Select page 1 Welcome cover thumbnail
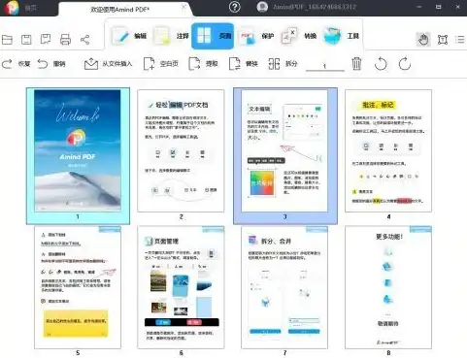This screenshot has height=358, width=467. 78,150
